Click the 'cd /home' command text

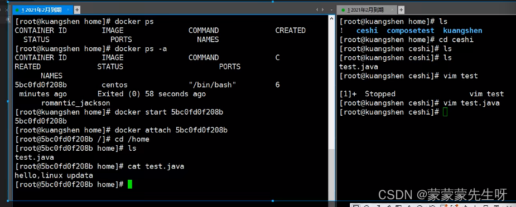(x=132, y=140)
